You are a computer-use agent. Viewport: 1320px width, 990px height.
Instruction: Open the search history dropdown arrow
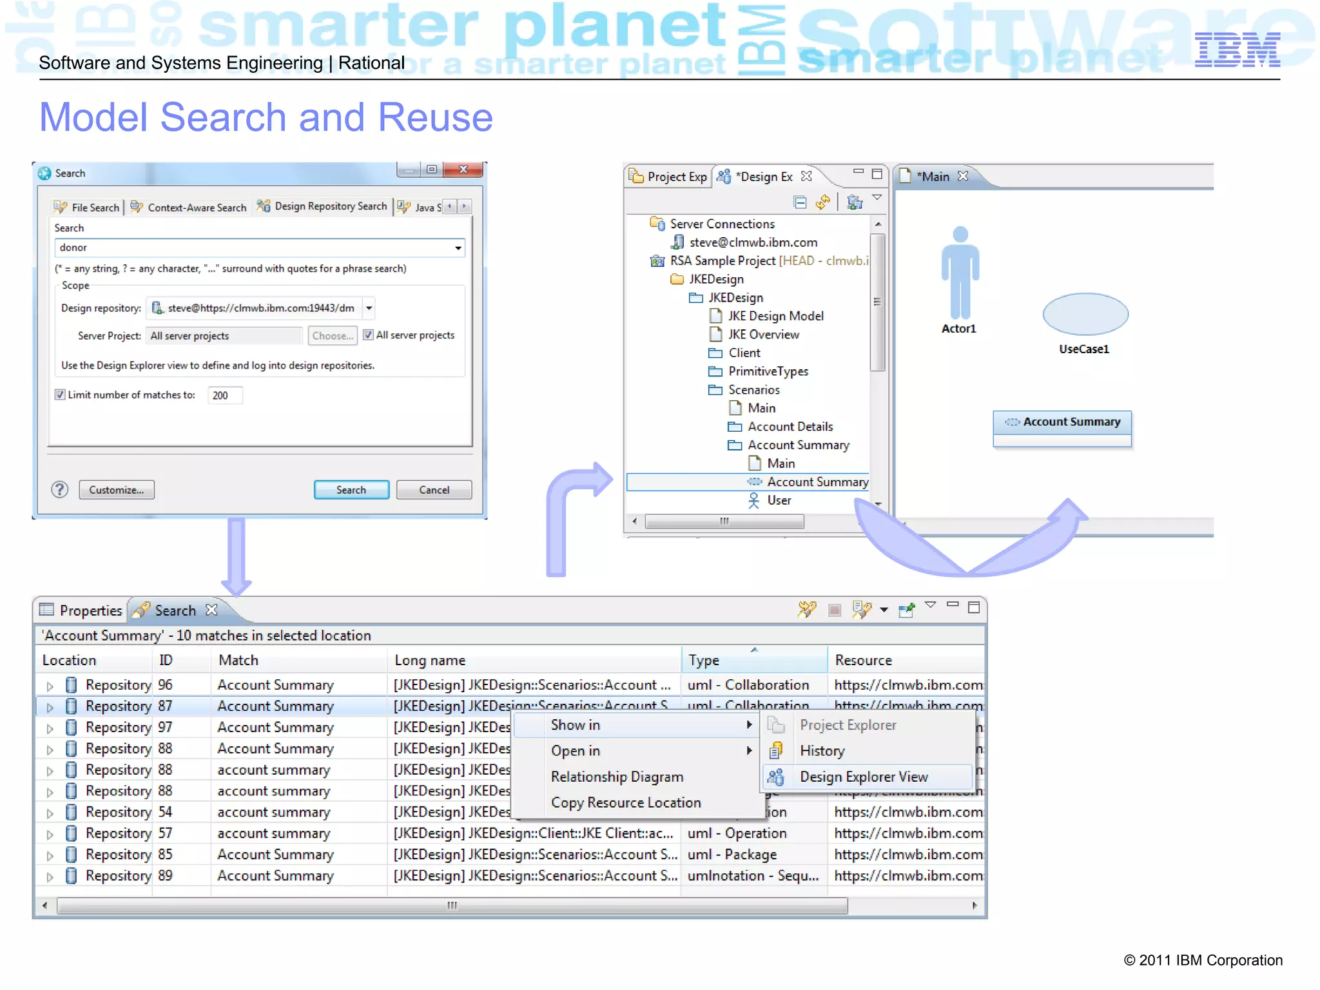coord(884,610)
